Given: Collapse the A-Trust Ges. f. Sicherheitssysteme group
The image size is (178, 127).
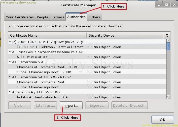Looking at the screenshot, I should [10, 52].
